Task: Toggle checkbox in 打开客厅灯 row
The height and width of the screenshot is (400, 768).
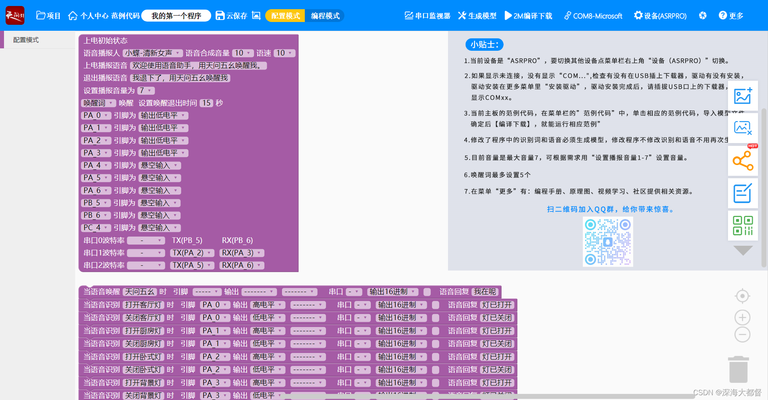Action: pyautogui.click(x=436, y=305)
